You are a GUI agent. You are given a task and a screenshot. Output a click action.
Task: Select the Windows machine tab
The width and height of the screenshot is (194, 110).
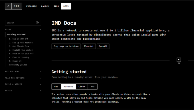pyautogui.click(x=68, y=87)
